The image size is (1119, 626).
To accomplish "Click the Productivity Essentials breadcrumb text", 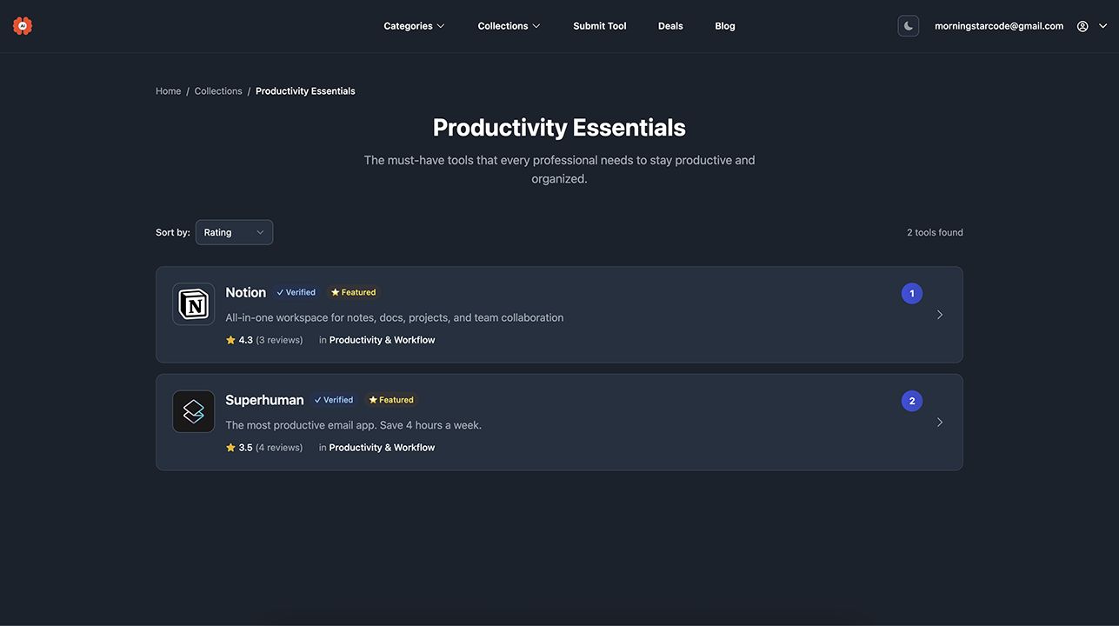I will (x=305, y=91).
